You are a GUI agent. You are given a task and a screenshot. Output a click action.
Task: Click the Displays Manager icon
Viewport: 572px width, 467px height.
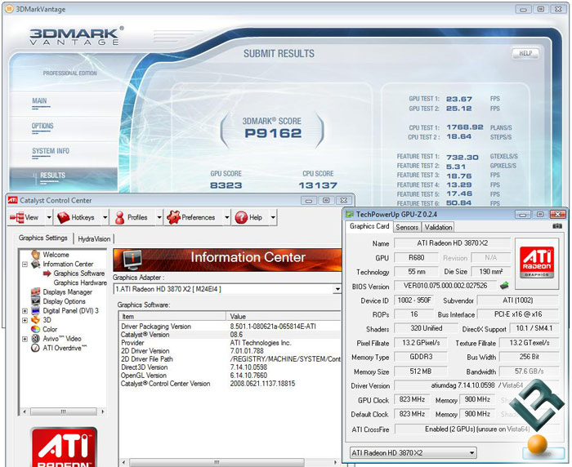tap(35, 291)
